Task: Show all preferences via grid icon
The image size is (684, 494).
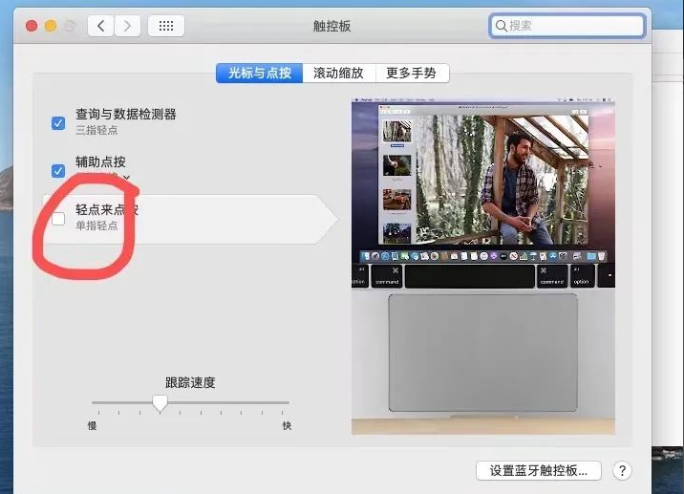Action: pyautogui.click(x=167, y=26)
